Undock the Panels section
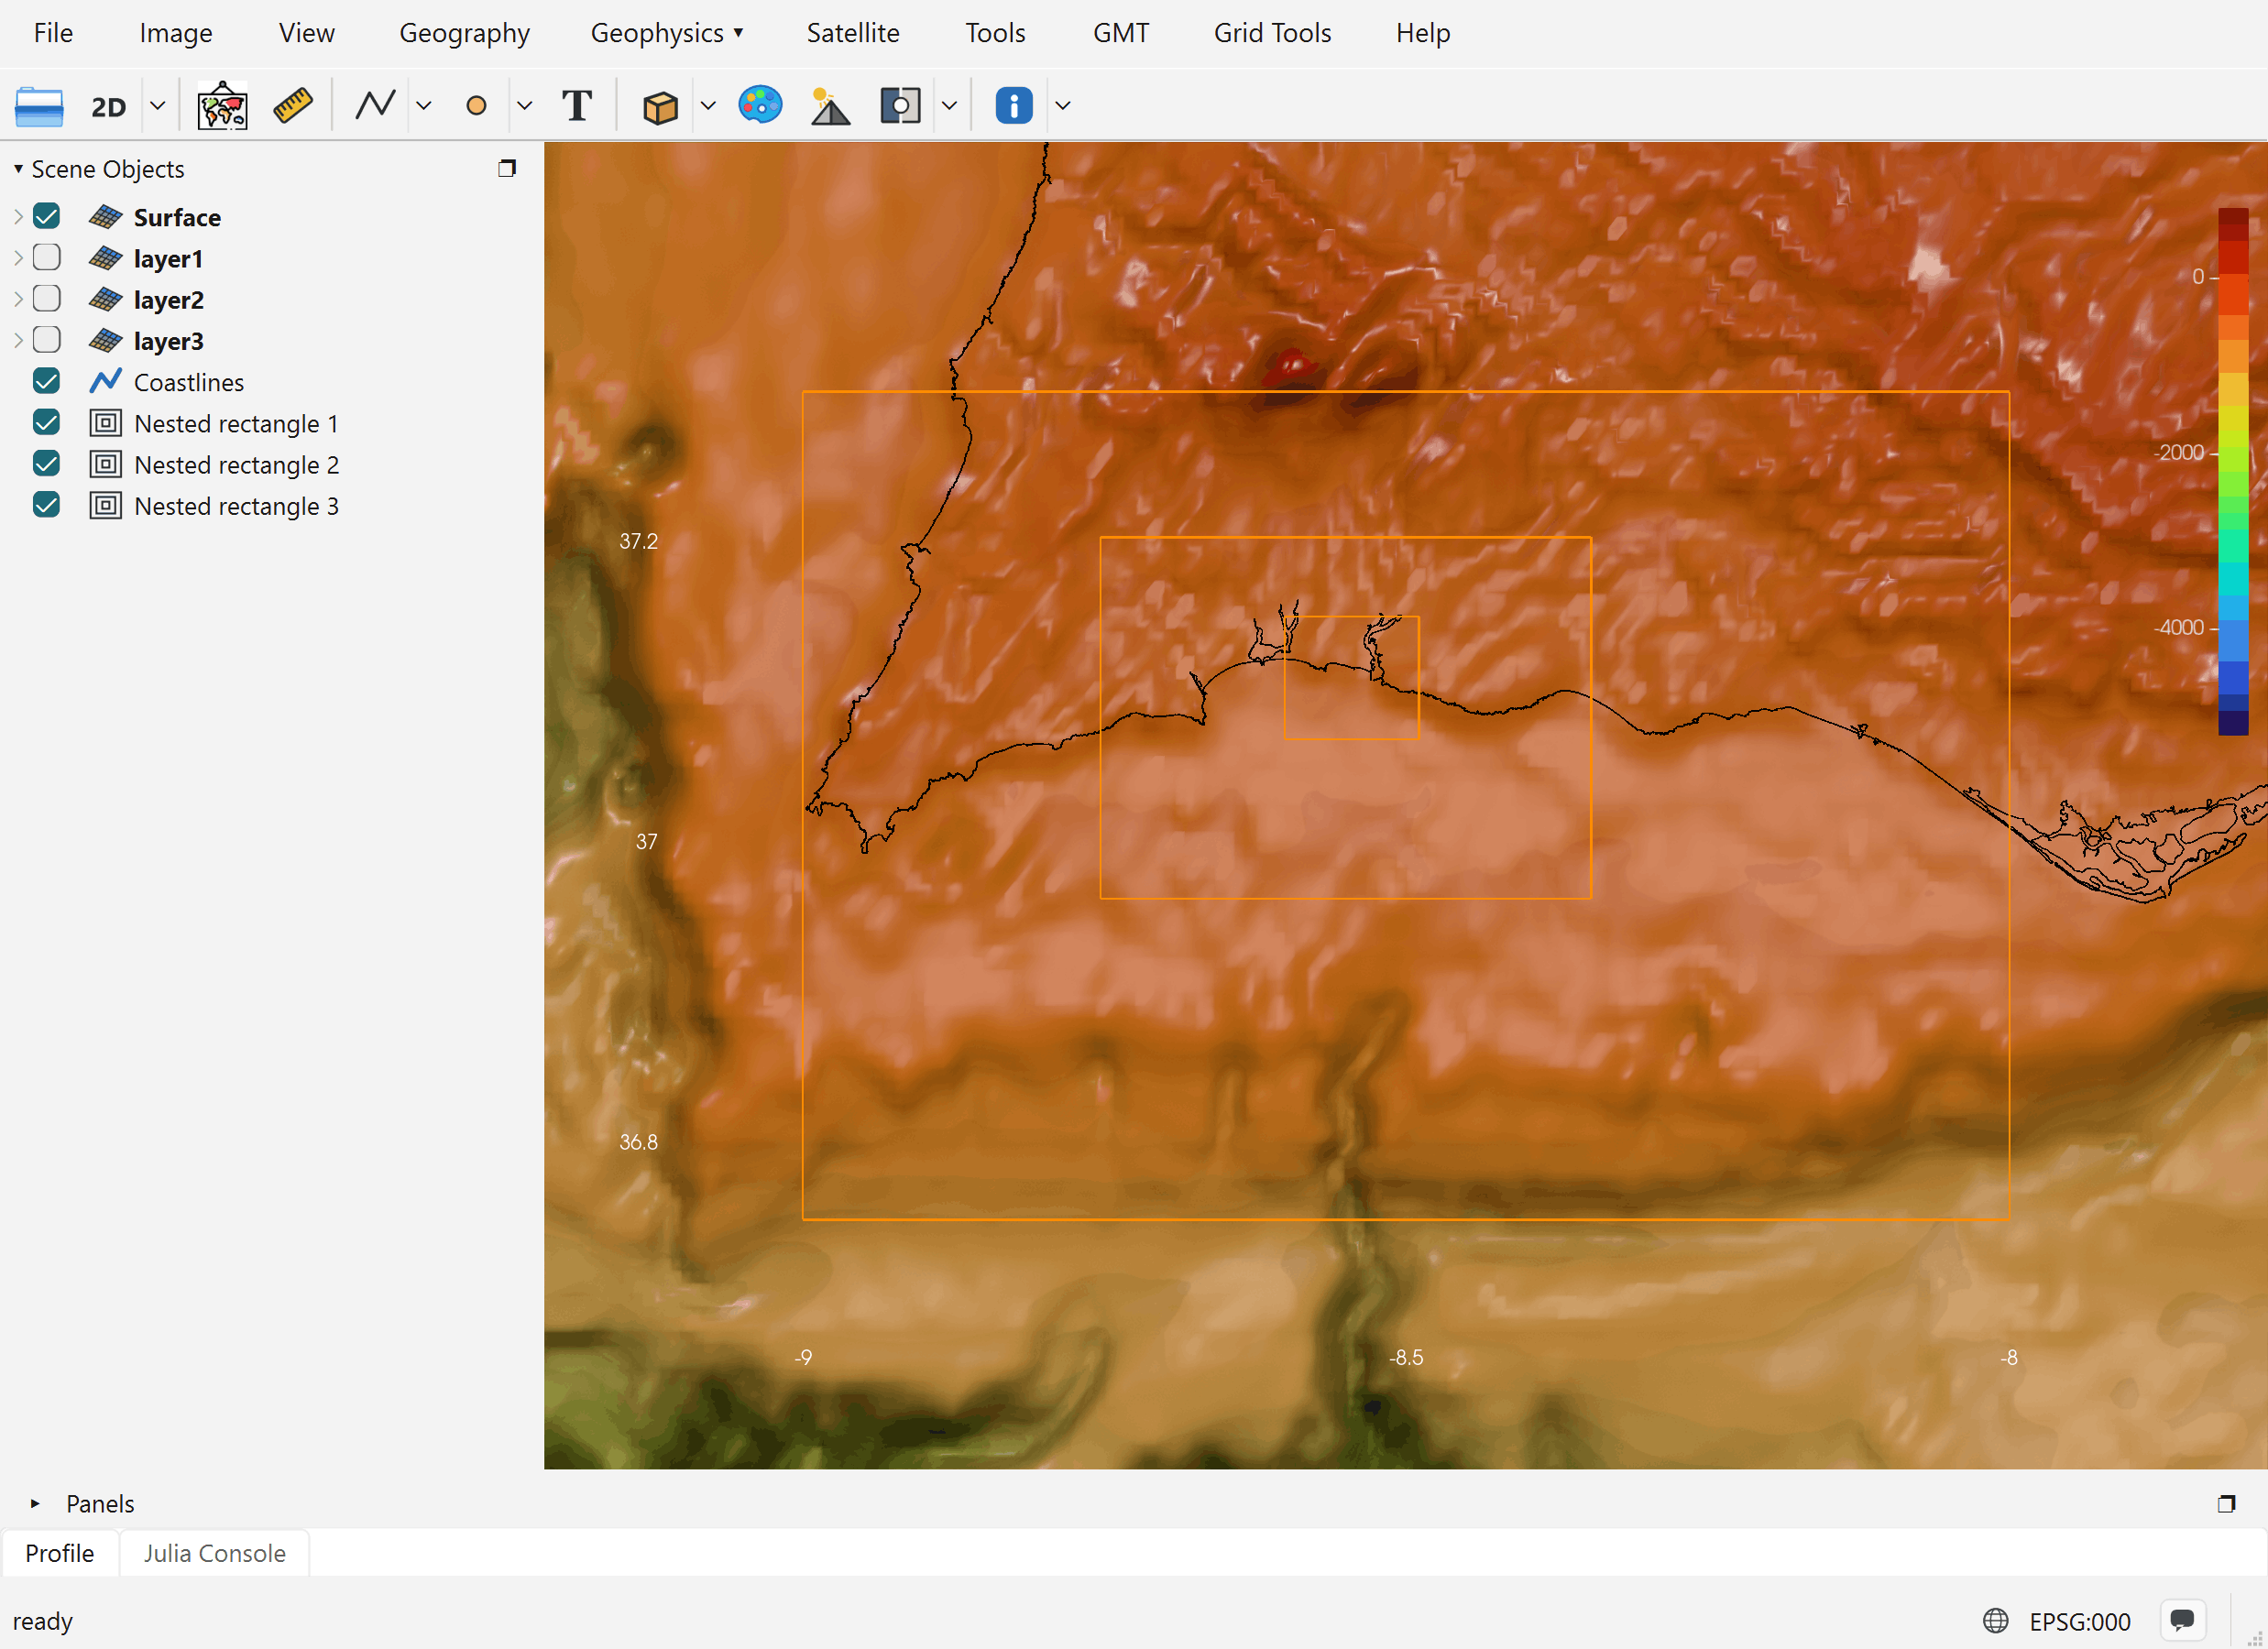Screen dimensions: 2268x1649 pos(2226,1503)
